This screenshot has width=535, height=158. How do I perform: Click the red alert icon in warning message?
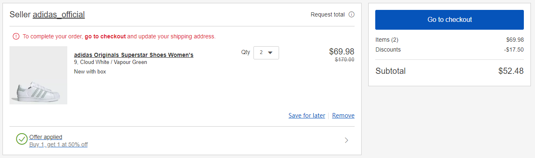[16, 36]
